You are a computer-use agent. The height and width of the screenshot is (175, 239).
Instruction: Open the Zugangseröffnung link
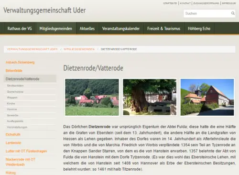point(206,3)
